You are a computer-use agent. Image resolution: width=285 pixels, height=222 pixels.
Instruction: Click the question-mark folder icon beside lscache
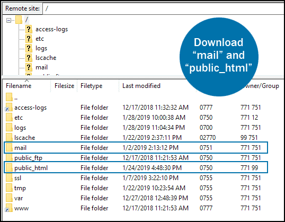pyautogui.click(x=29, y=58)
